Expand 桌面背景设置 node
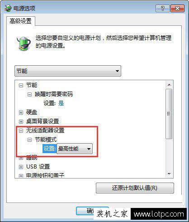Screen dimensions: 189x222 (x=21, y=121)
